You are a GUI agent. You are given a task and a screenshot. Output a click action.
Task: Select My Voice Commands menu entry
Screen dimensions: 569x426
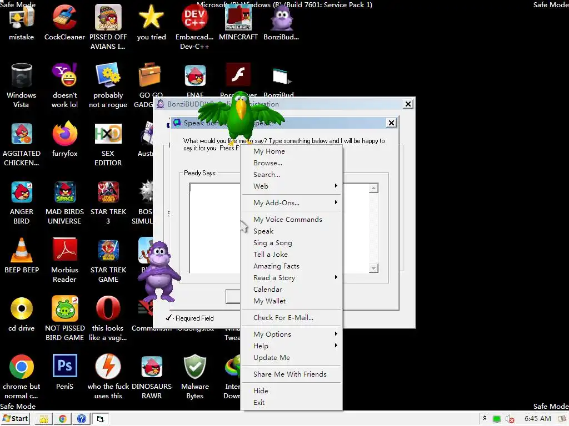click(292, 220)
